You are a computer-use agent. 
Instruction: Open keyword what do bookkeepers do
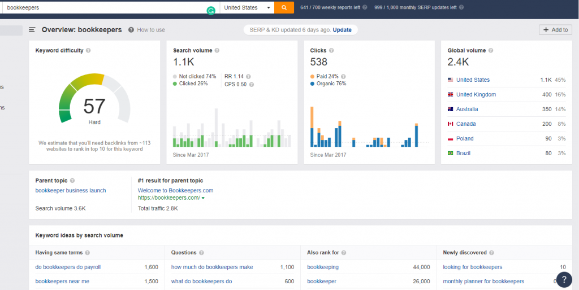pyautogui.click(x=202, y=281)
